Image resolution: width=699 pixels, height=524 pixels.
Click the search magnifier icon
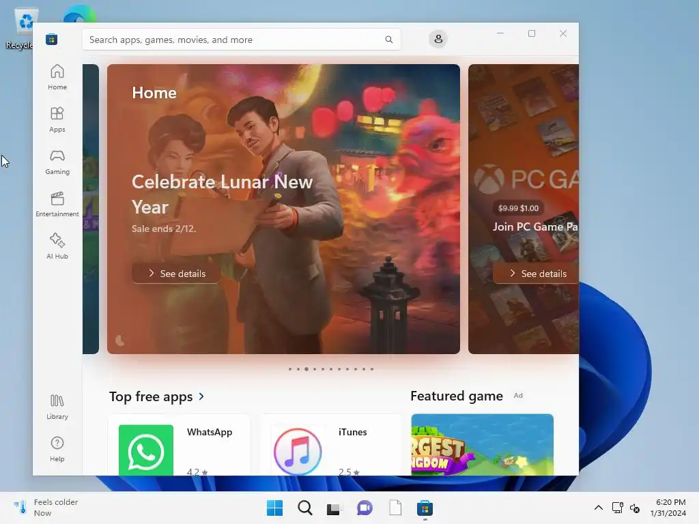[x=388, y=40]
